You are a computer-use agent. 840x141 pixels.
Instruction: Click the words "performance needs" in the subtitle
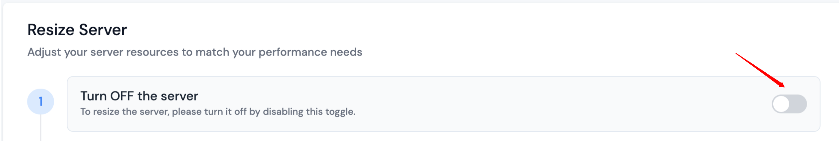pos(310,52)
